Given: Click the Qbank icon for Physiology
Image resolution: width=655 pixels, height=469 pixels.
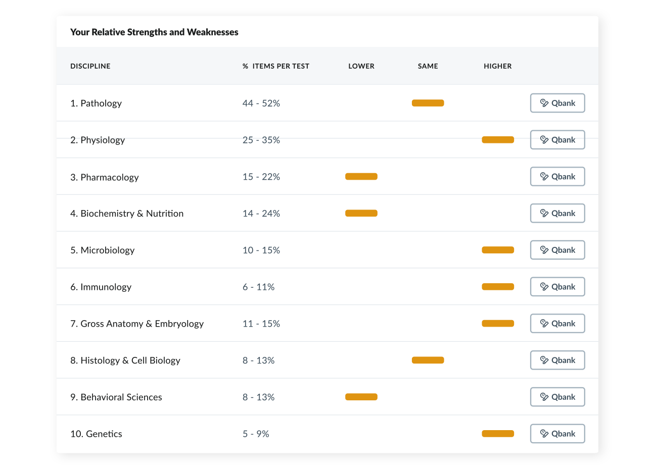Looking at the screenshot, I should pyautogui.click(x=543, y=140).
